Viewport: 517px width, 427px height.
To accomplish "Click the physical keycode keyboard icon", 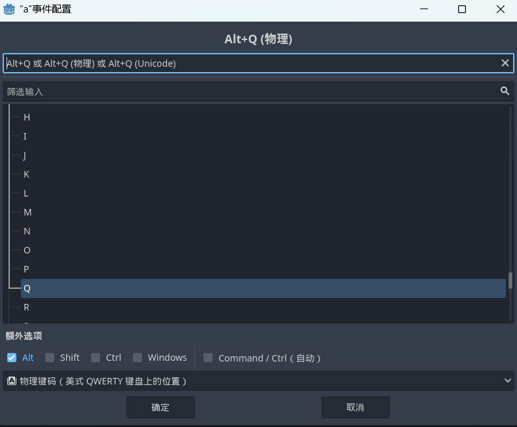I will (x=12, y=381).
